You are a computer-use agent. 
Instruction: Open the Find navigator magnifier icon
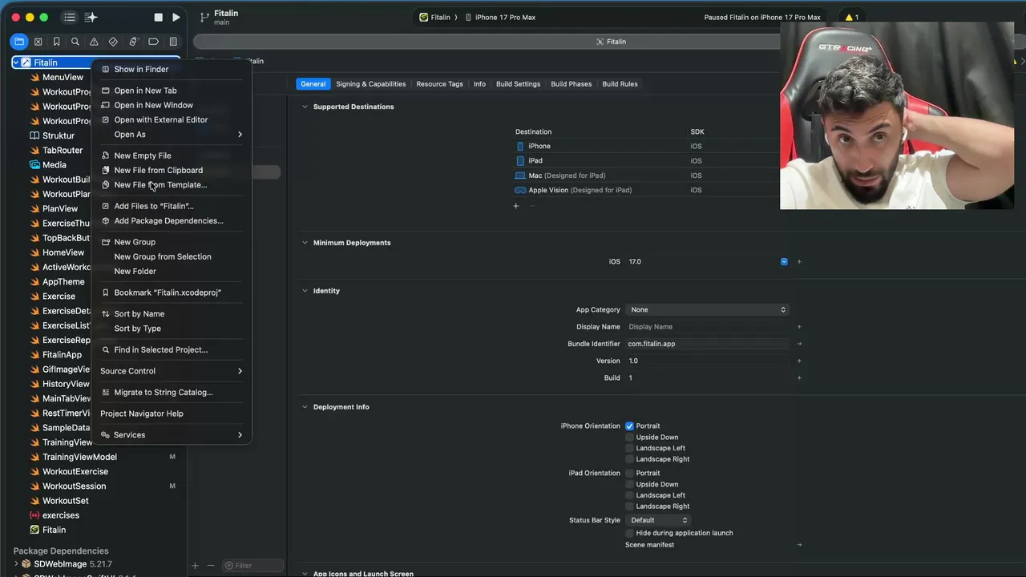75,42
